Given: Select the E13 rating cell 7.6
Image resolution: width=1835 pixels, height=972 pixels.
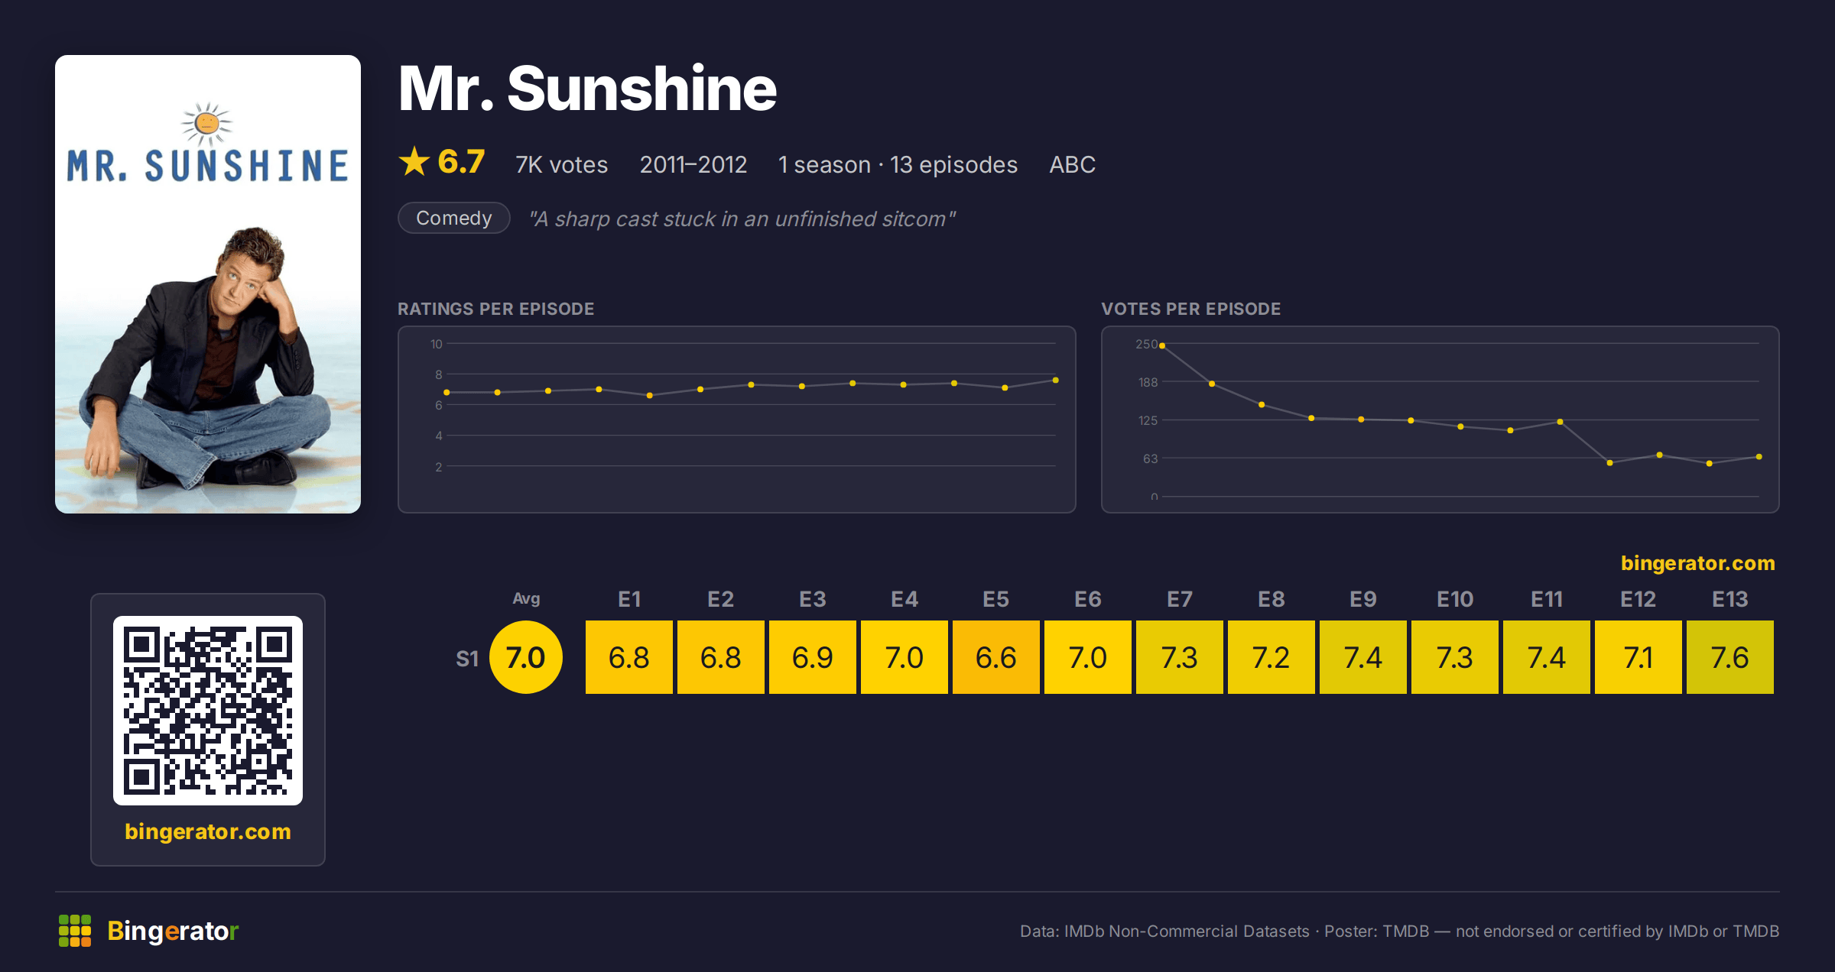Looking at the screenshot, I should click(x=1730, y=657).
